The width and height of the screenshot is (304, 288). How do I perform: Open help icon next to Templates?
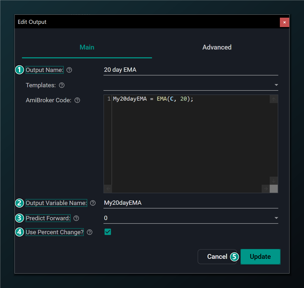tap(62, 85)
